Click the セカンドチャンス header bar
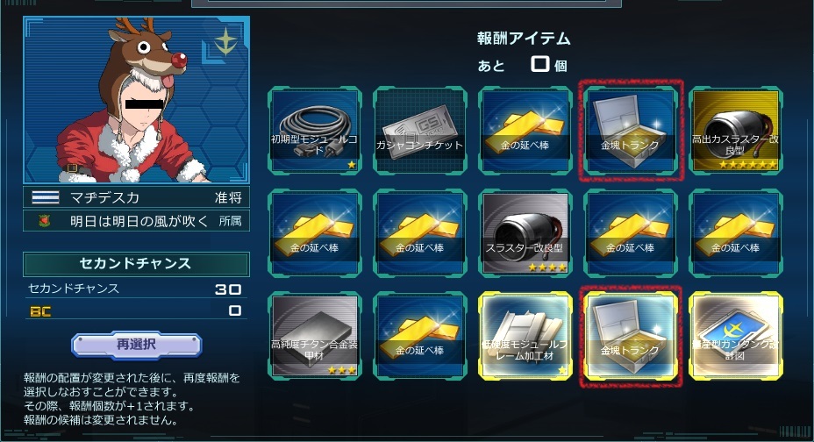 pyautogui.click(x=136, y=264)
